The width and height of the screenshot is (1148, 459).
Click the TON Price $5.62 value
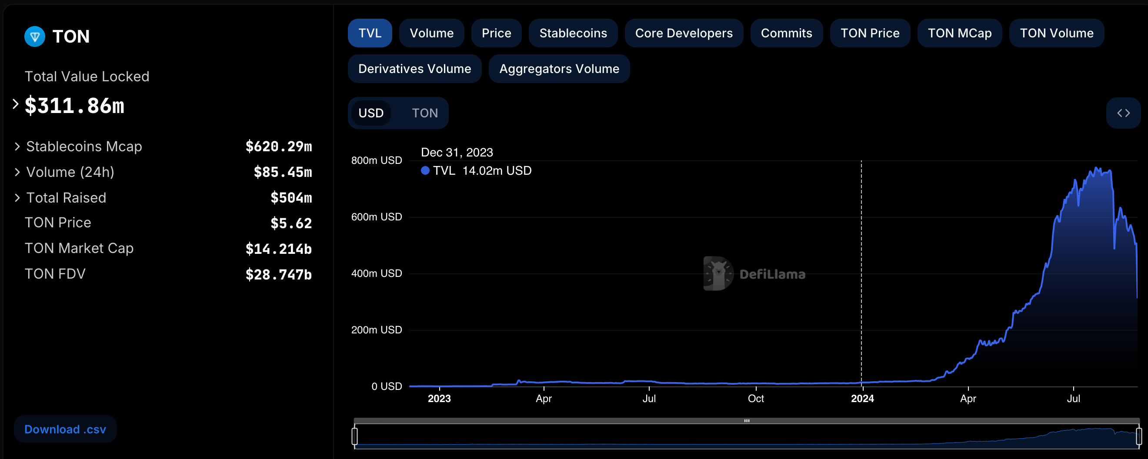pos(291,223)
